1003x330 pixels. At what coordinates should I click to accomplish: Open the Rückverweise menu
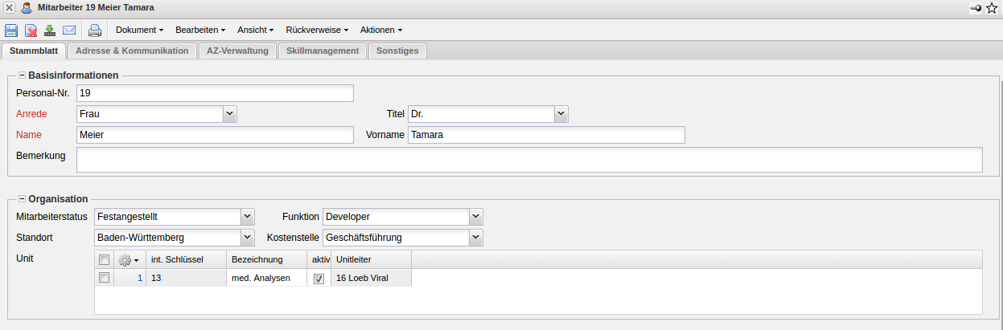[x=317, y=30]
